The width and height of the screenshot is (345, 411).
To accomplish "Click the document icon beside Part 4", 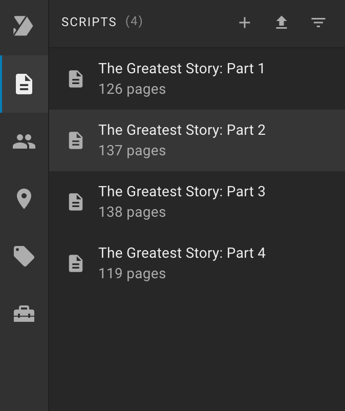I will click(76, 263).
